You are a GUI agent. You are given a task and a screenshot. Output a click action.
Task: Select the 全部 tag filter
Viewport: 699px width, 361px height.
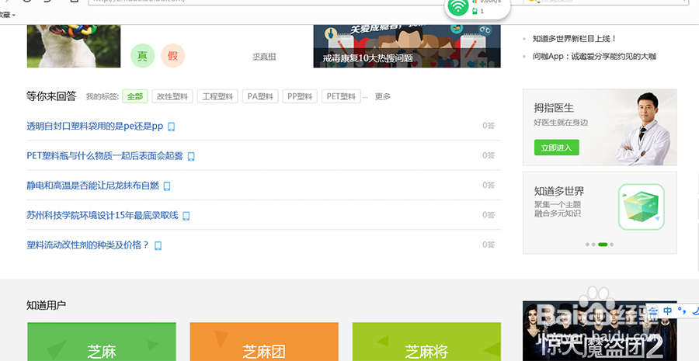pos(135,96)
